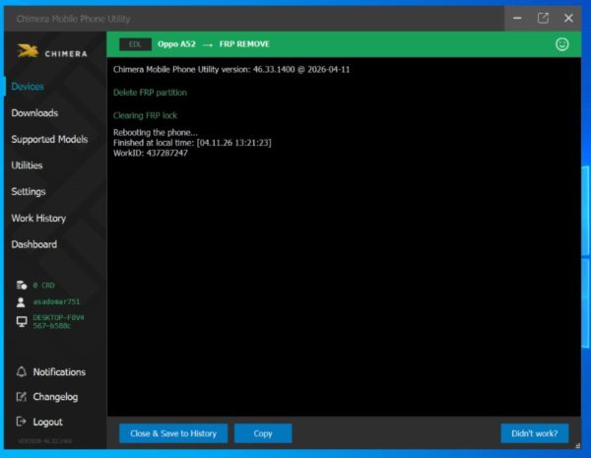
Task: Click the user profile icon beside asadomar751
Action: pyautogui.click(x=21, y=302)
